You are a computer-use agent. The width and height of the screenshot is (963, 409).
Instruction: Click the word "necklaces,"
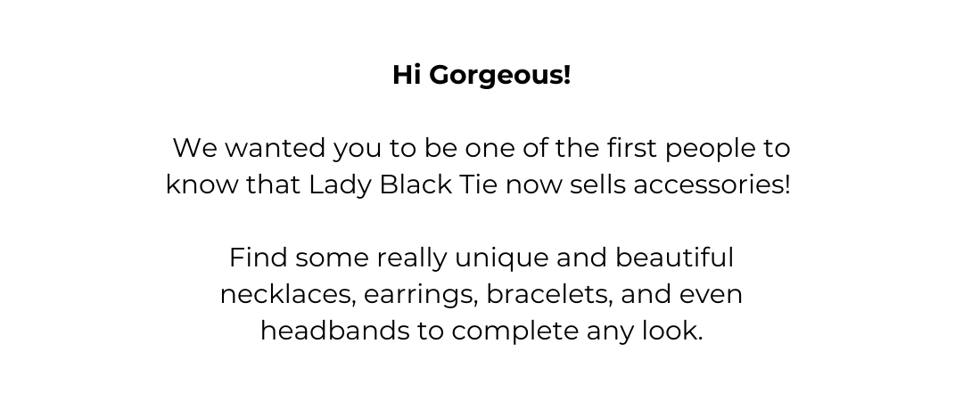point(287,295)
